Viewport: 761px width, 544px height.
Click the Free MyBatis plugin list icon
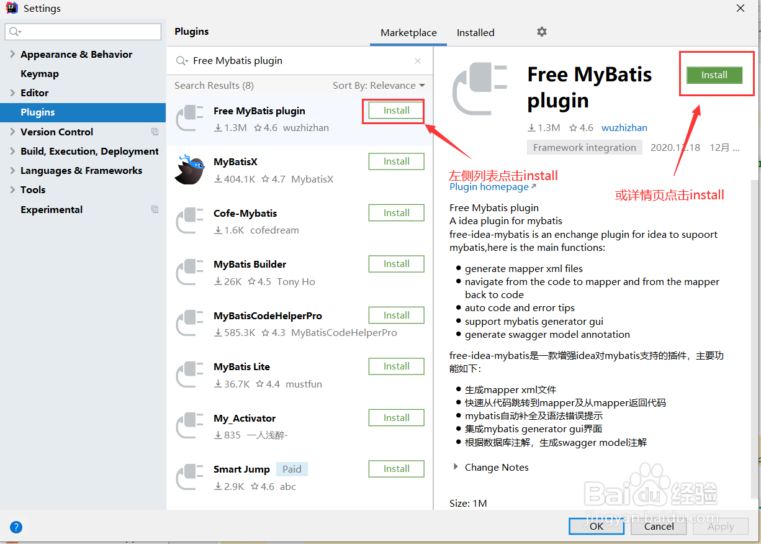[x=189, y=119]
